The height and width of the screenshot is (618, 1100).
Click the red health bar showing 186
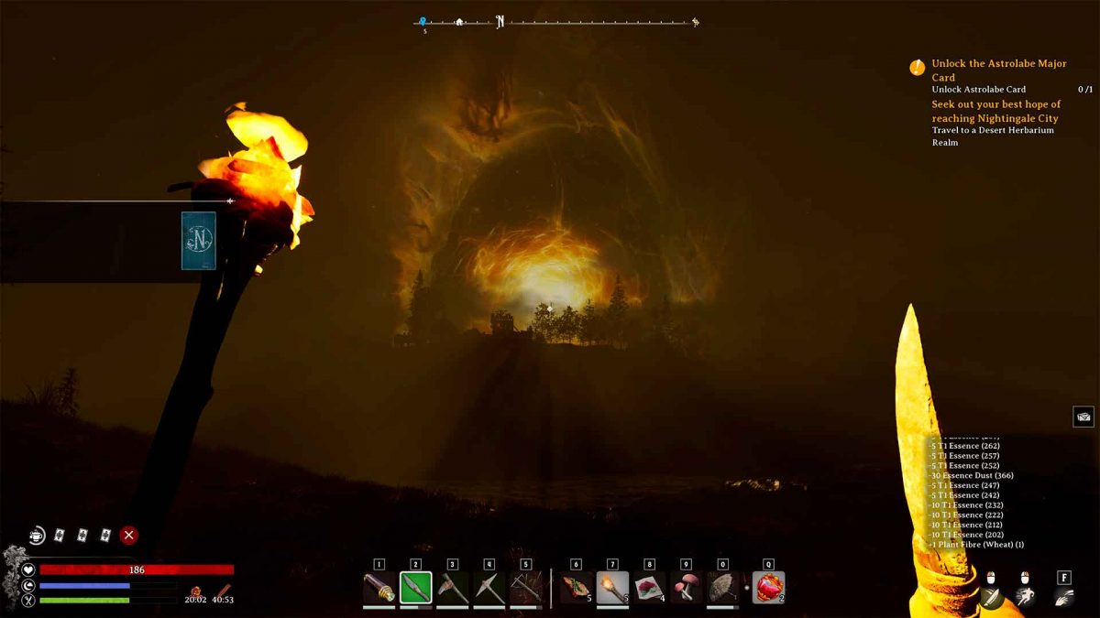coord(136,569)
